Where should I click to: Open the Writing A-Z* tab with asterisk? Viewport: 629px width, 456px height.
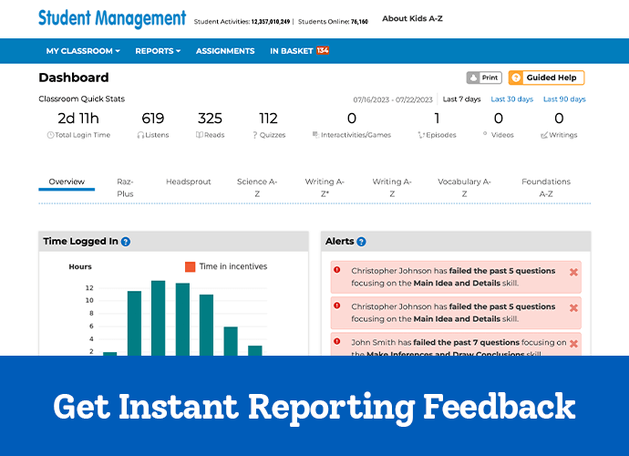tap(325, 188)
